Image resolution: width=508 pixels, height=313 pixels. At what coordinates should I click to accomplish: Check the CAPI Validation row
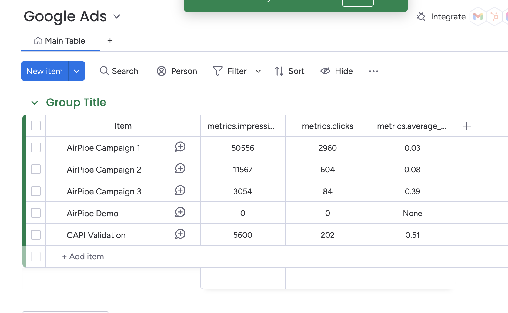[36, 235]
